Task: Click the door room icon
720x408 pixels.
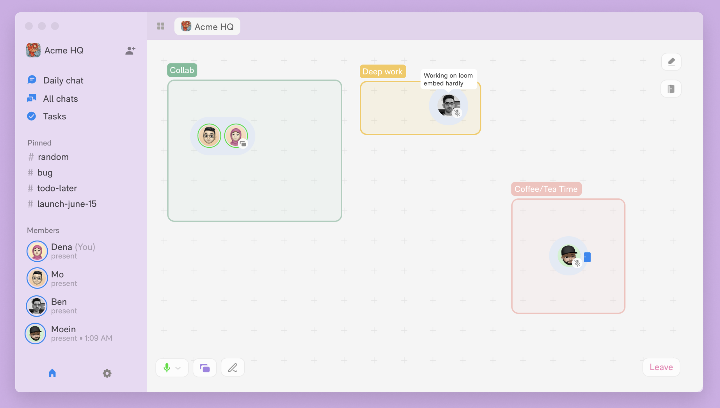Action: click(671, 89)
